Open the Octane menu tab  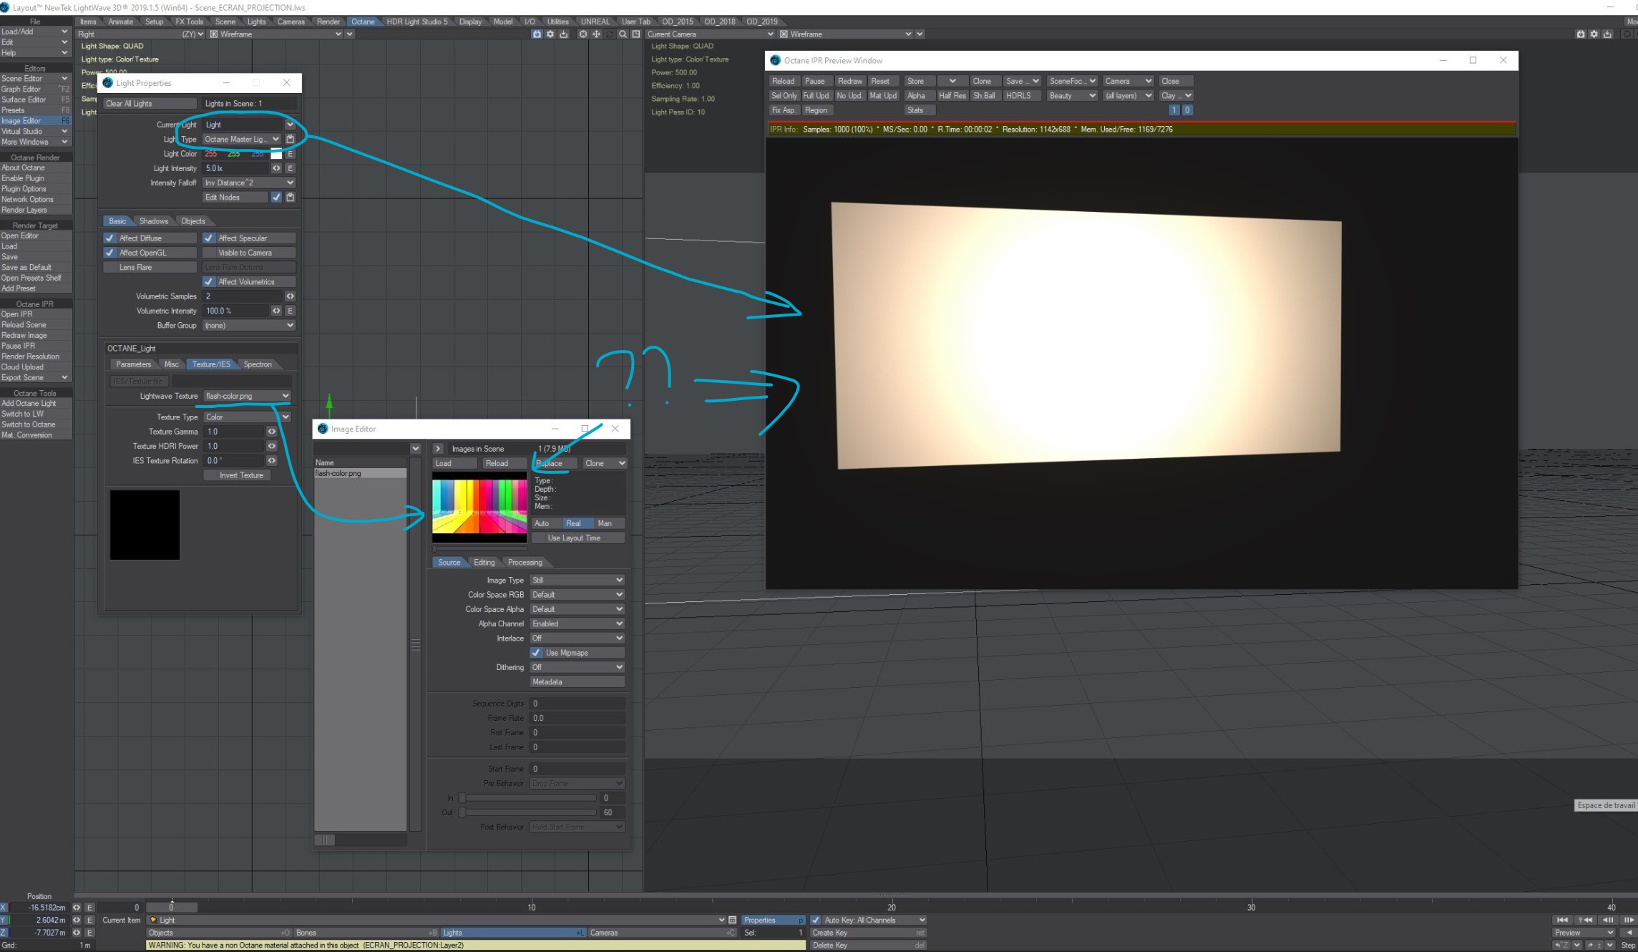coord(363,21)
